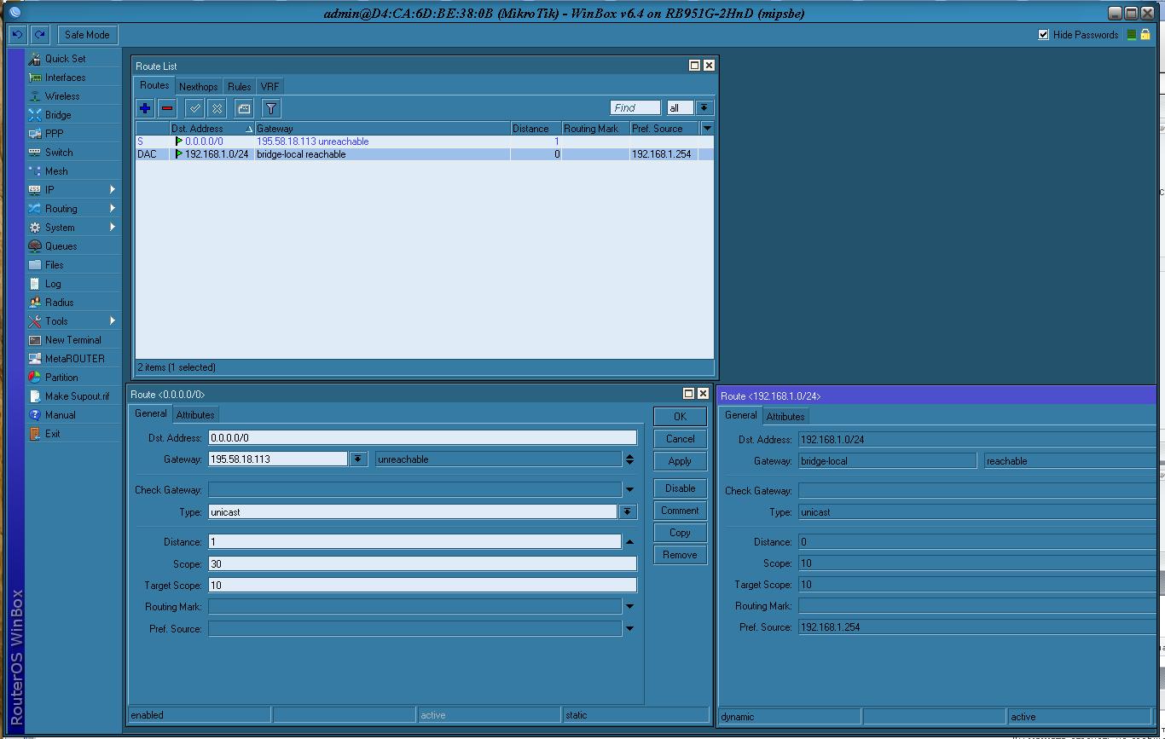Select the 192.168.1.0/24 DAC route row
The image size is (1165, 739).
424,154
